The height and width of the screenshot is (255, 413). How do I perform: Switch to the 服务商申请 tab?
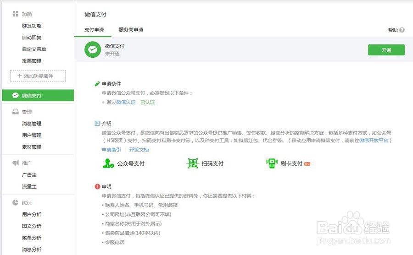click(131, 30)
